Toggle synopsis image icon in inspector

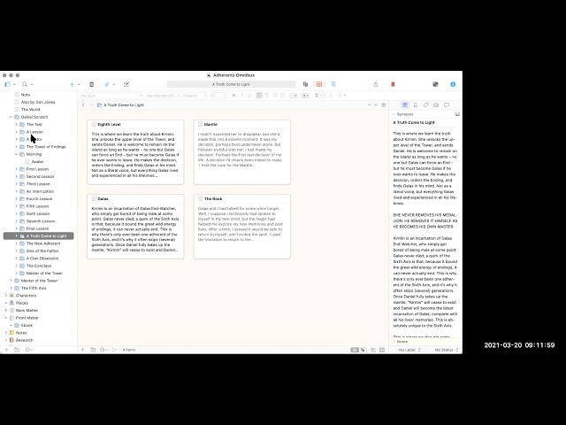point(457,114)
